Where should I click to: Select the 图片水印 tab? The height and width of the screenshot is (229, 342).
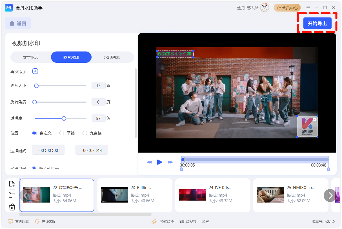coord(71,57)
